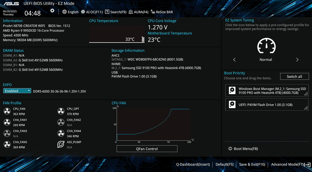
Task: Open AURA(F4) lighting settings
Action: (139, 12)
